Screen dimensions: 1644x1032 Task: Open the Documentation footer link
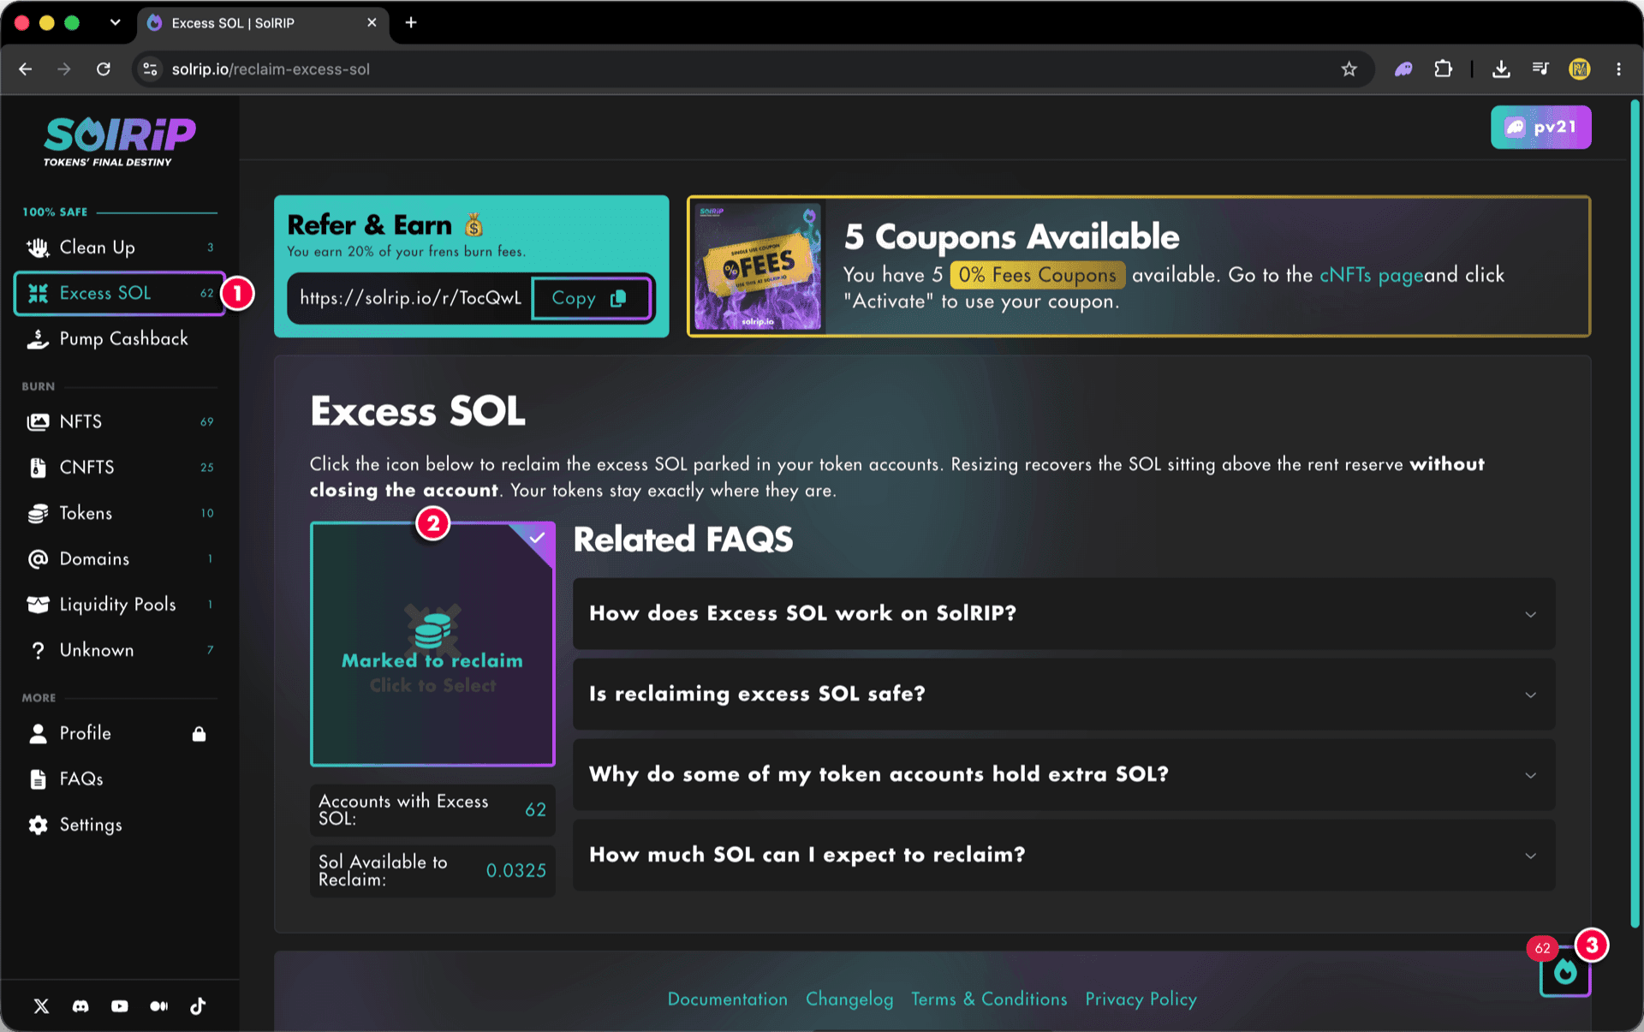click(727, 999)
